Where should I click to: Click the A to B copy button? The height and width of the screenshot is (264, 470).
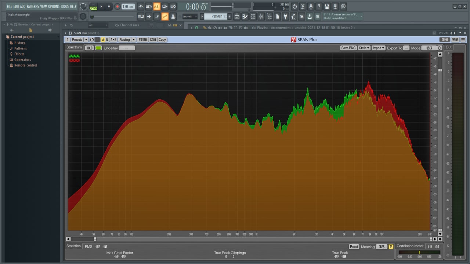point(113,40)
